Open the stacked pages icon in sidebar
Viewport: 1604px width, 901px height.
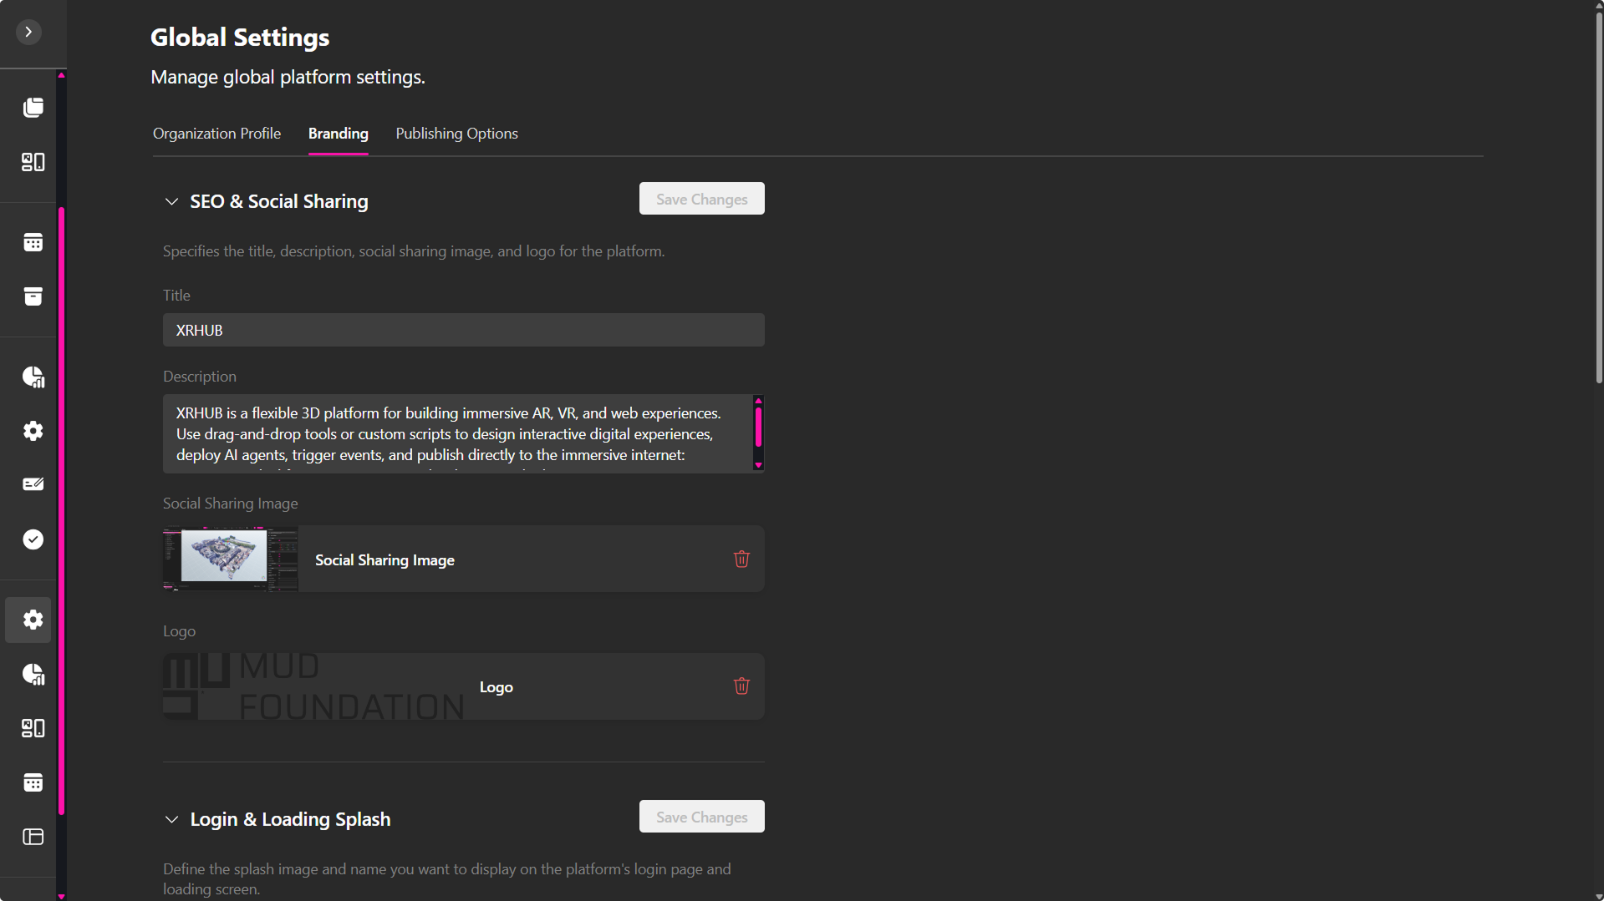33,108
